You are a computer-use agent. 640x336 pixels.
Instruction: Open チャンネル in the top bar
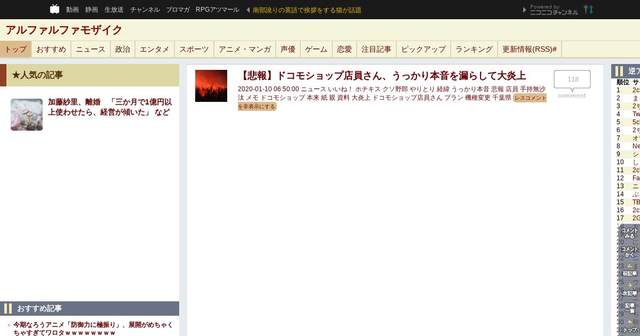click(x=145, y=10)
